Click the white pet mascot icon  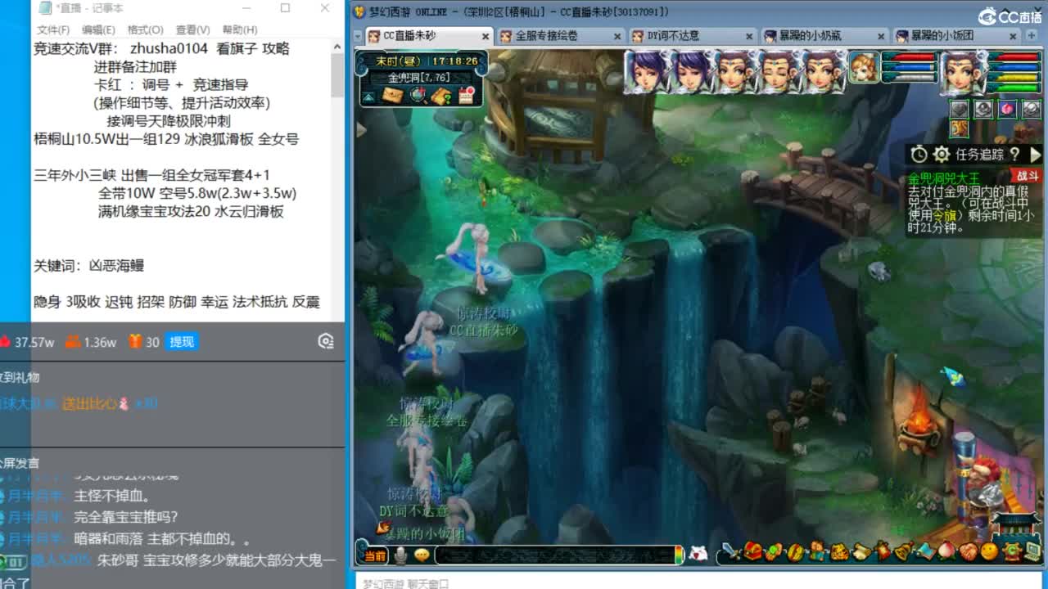[x=698, y=554]
